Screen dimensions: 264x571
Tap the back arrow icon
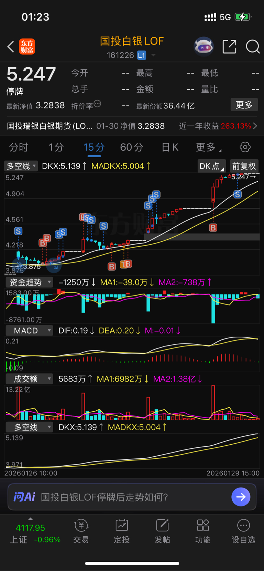click(x=11, y=47)
